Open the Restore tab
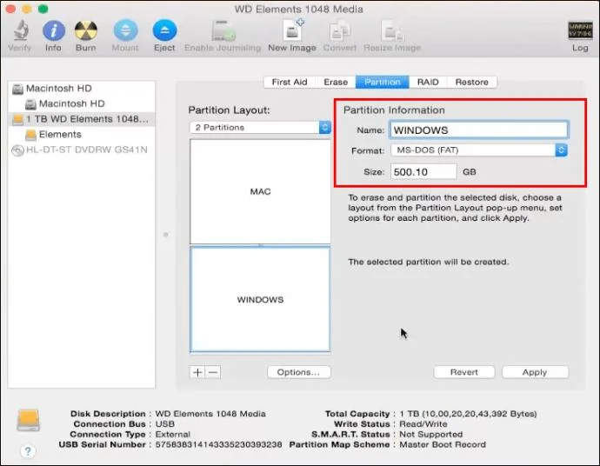600x466 pixels. coord(472,82)
